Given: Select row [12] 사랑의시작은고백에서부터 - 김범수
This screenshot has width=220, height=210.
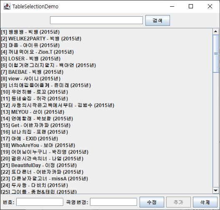Looking at the screenshot, I should [107, 105].
